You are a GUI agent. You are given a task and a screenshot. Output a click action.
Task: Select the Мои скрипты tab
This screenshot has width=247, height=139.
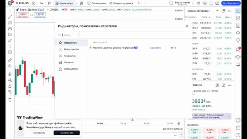[71, 49]
